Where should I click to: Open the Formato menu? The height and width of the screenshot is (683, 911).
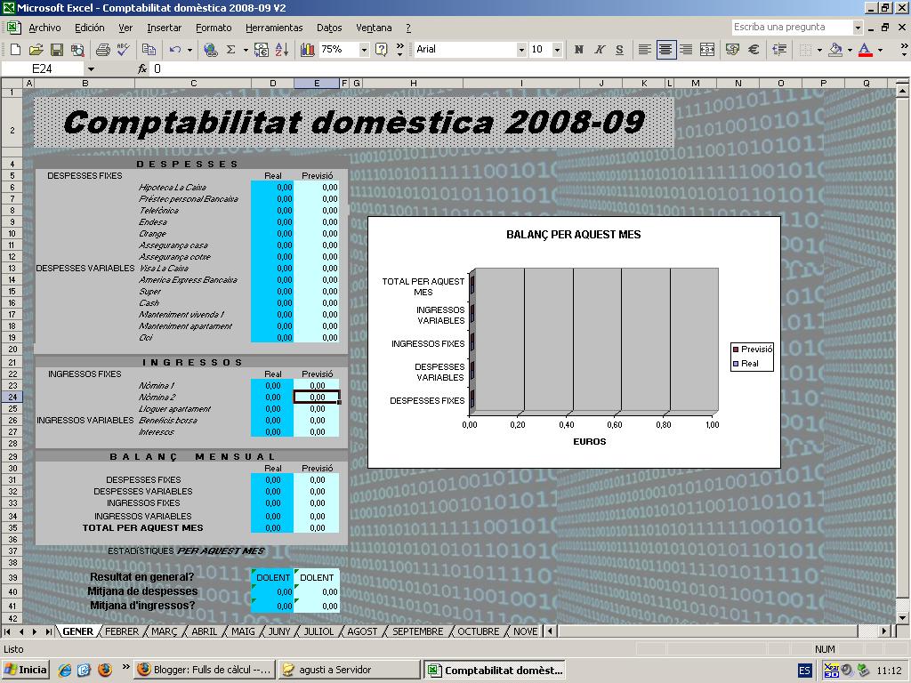click(x=214, y=28)
